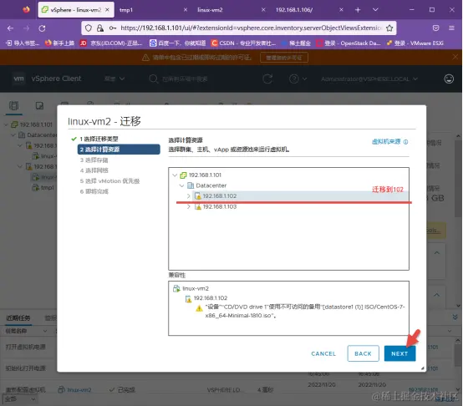Click the vCenter server icon in dialog tree
The width and height of the screenshot is (463, 406).
click(x=183, y=175)
